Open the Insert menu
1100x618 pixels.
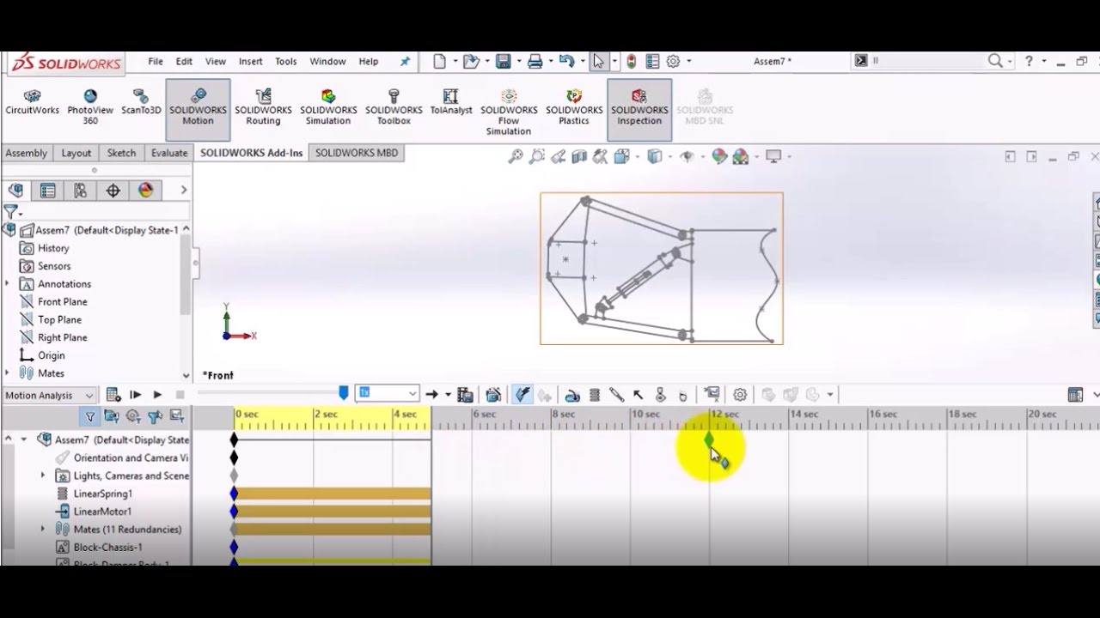(x=251, y=62)
